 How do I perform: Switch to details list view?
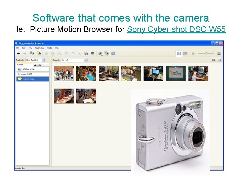185,54
